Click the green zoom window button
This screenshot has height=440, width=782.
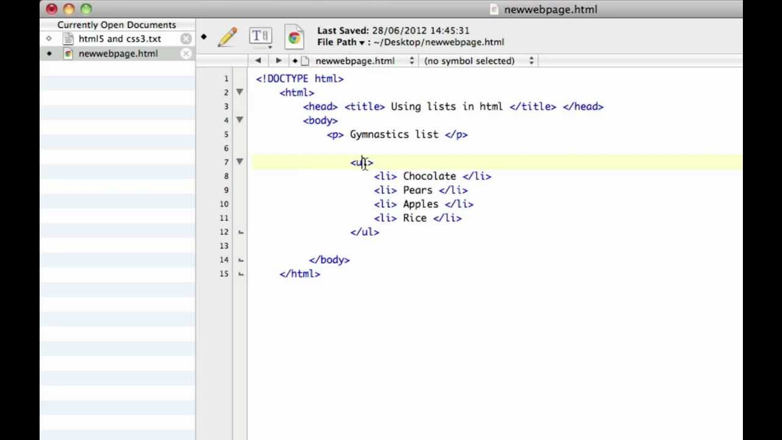click(86, 9)
